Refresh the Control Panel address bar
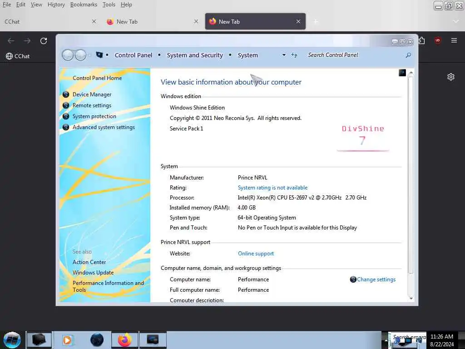 click(x=294, y=55)
